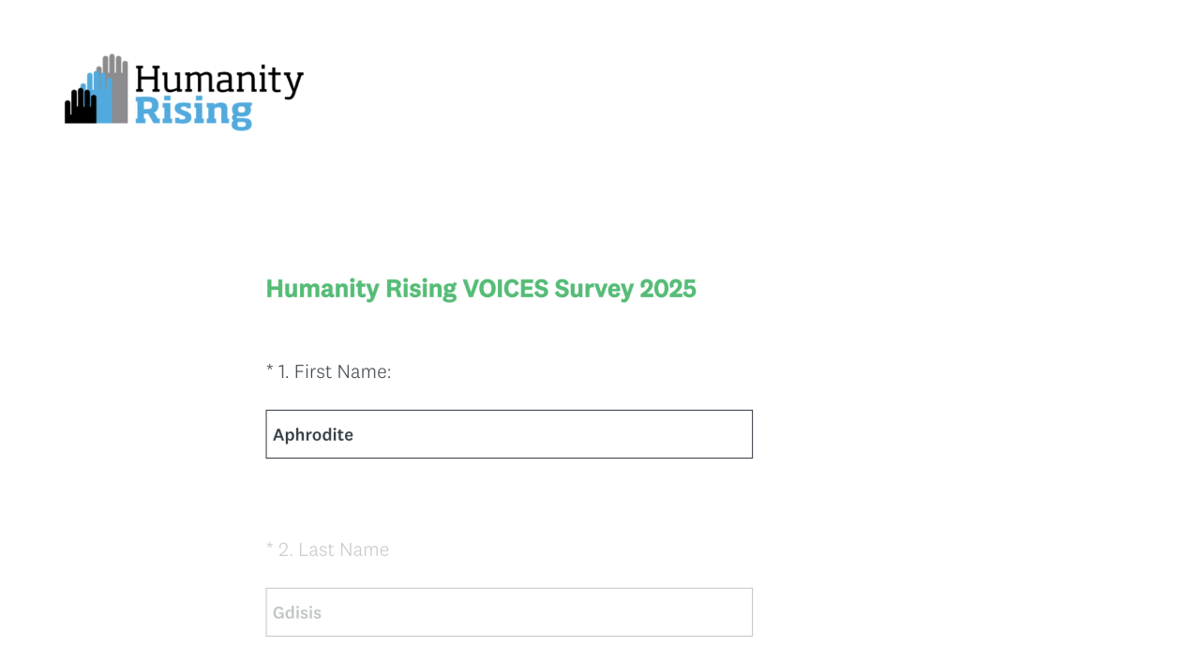Click the 1. First Name question label
This screenshot has height=663, width=1200.
click(x=334, y=372)
